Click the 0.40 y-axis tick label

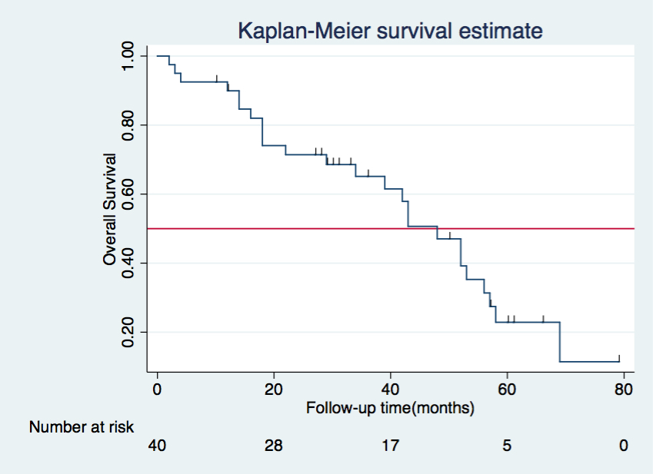pyautogui.click(x=128, y=263)
